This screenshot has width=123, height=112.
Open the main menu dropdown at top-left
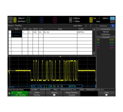click(x=10, y=20)
